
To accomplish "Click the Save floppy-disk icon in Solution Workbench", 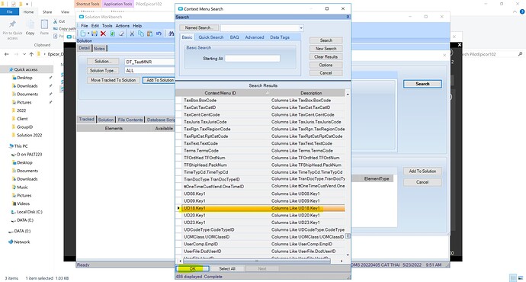I will click(x=95, y=34).
